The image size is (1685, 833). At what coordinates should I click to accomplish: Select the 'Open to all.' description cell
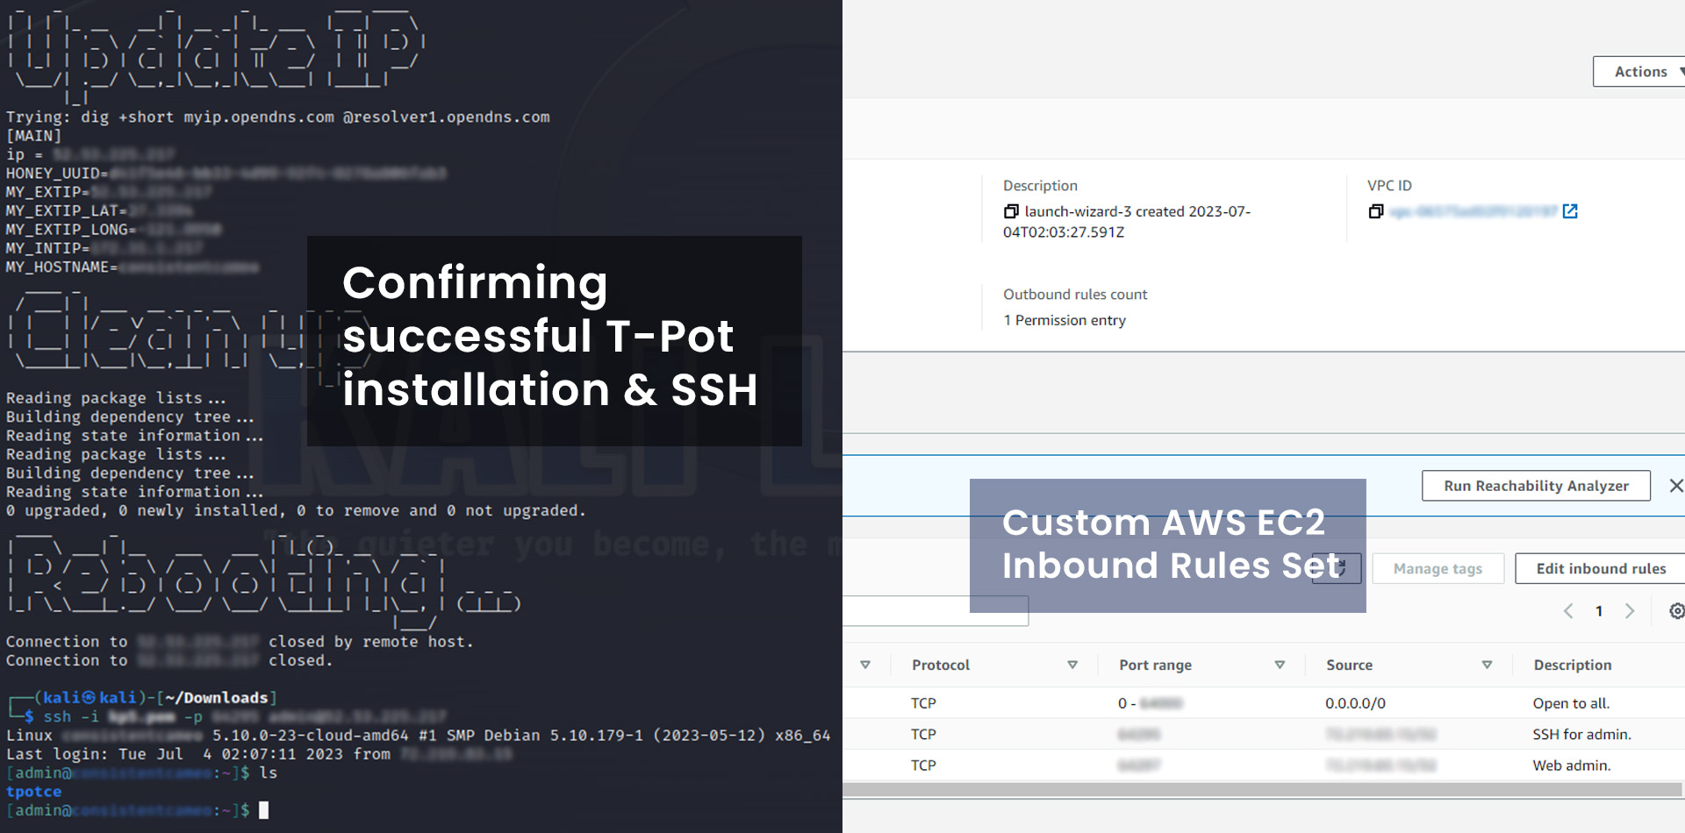tap(1571, 703)
